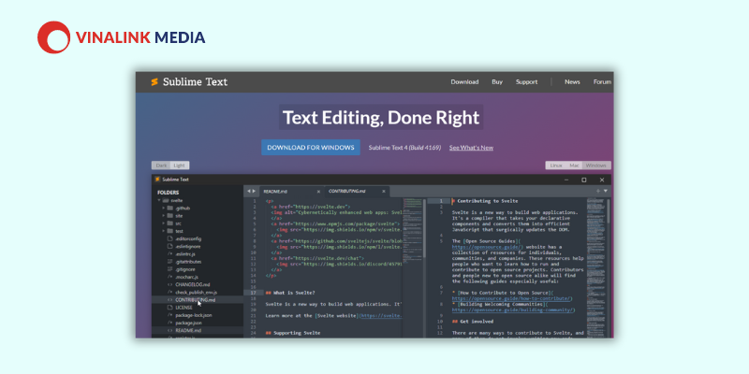Go to next tab with right arrow

pyautogui.click(x=254, y=192)
